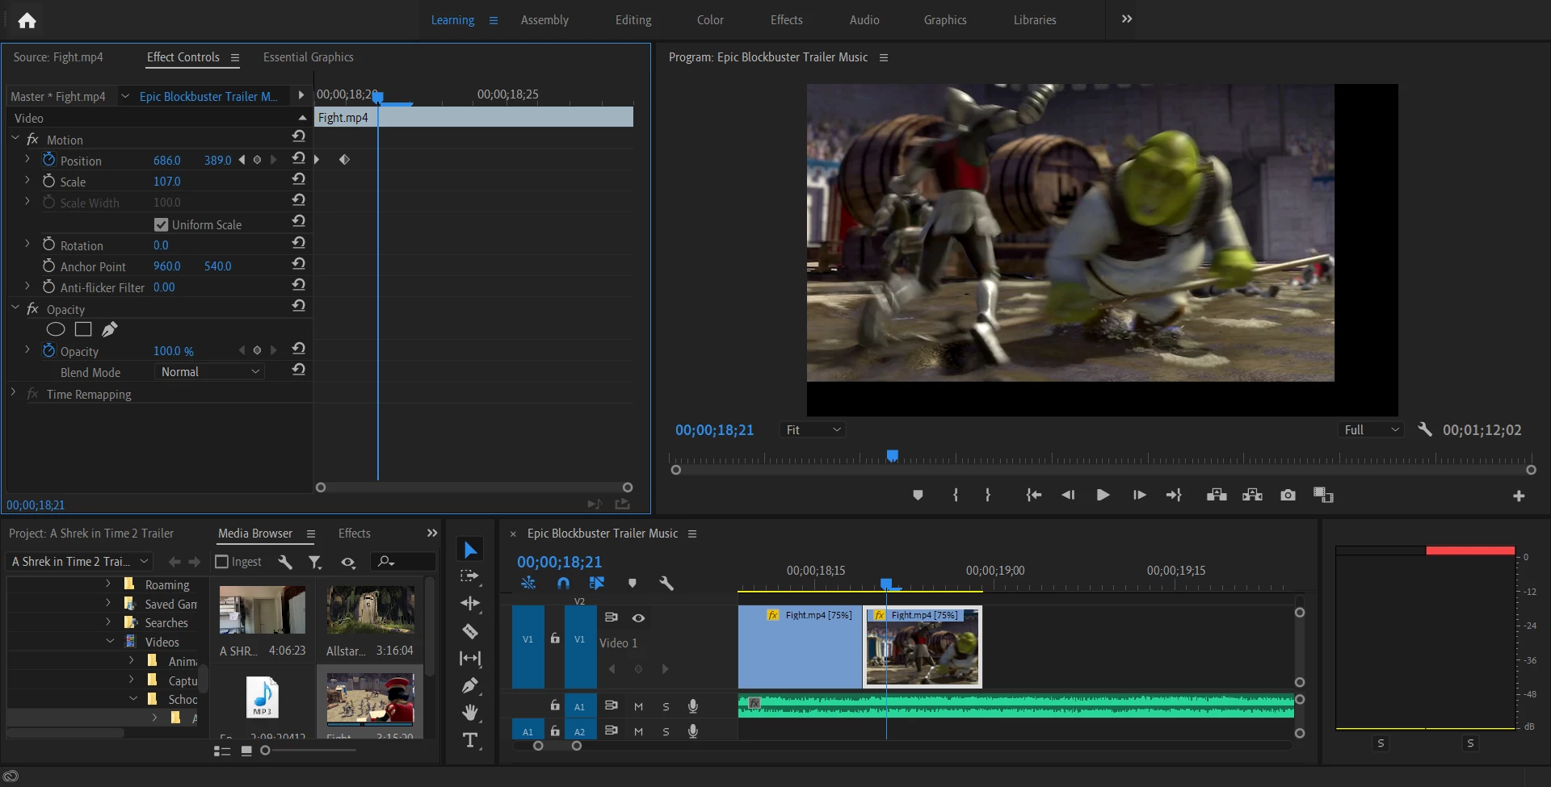
Task: Select the Track Select Forward tool
Action: point(470,576)
